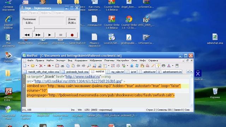Follow the http://www.radikal.ru link in editor
226x127 pixels.
click(83, 77)
